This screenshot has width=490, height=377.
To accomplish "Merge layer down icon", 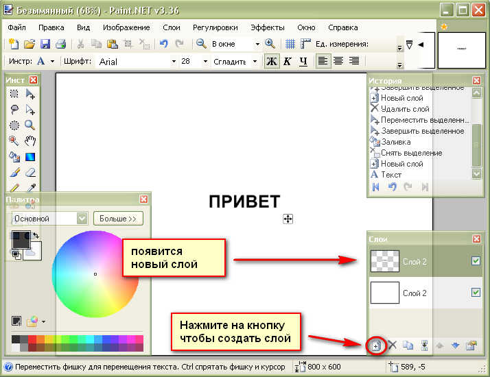I will point(424,345).
